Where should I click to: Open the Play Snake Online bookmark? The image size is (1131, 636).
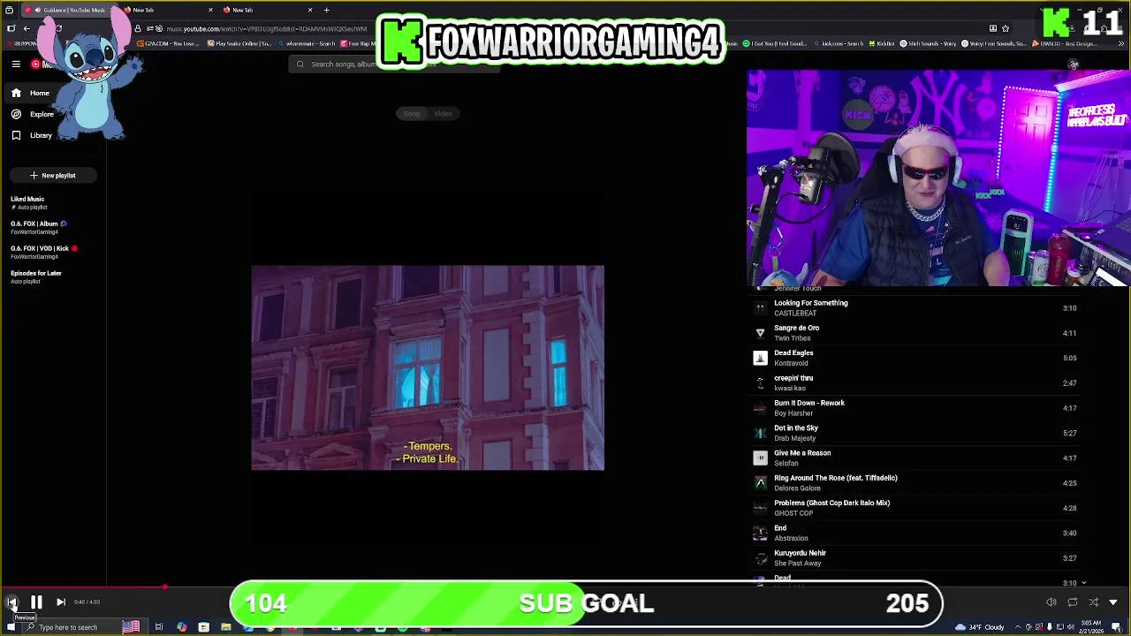(239, 43)
